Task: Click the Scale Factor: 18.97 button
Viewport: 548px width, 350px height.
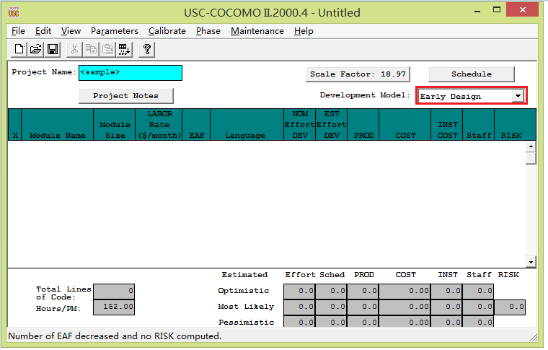Action: coord(358,74)
